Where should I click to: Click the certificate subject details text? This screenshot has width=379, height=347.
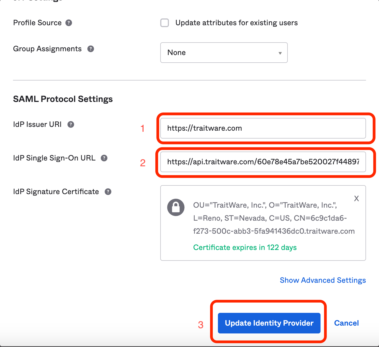tap(274, 218)
